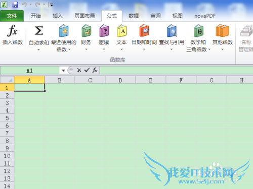This screenshot has height=189, width=253.
Task: Click the Excel application icon in title bar
Action: [4, 5]
